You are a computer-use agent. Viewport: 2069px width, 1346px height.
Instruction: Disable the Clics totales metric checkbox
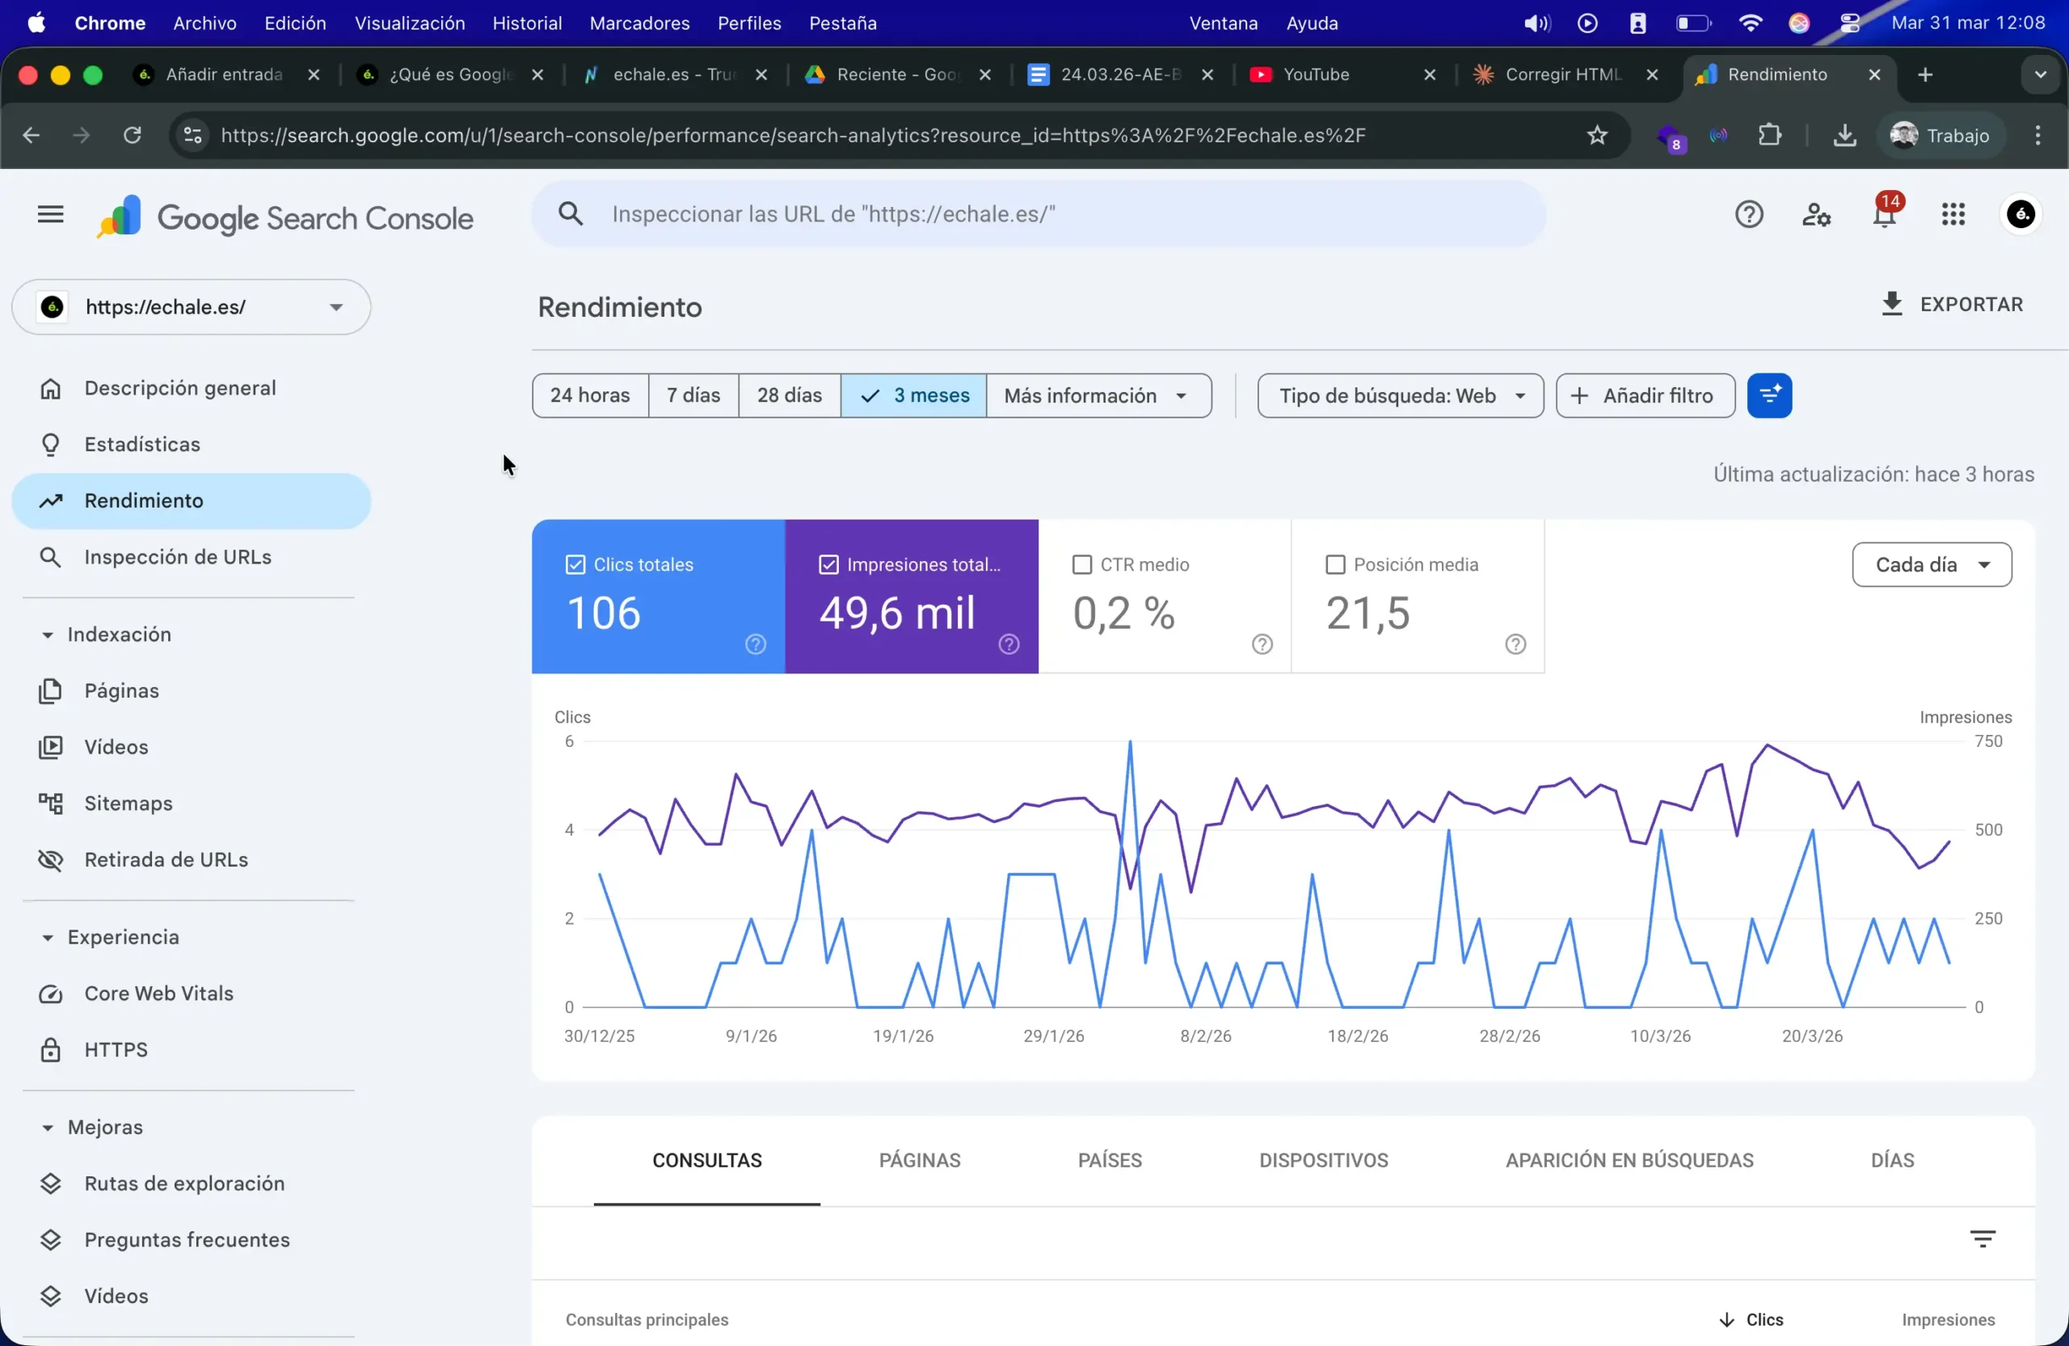(576, 563)
